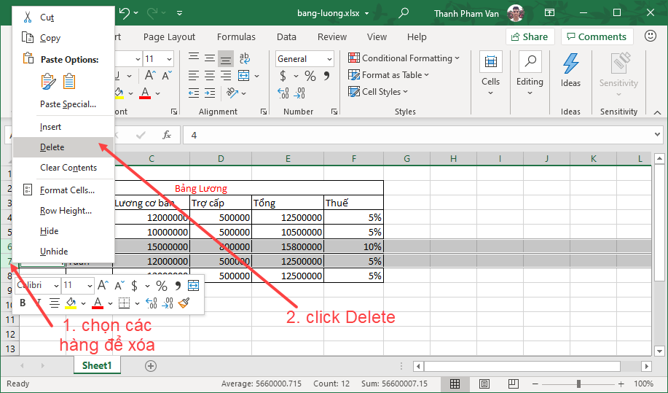Click Decrease Indent in the Alignment group

coord(194,93)
